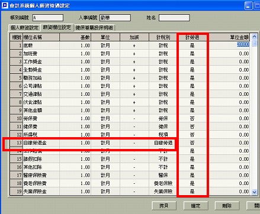260x214 pixels.
Task: Select the 醫療保險費 row name cell
Action: click(41, 175)
